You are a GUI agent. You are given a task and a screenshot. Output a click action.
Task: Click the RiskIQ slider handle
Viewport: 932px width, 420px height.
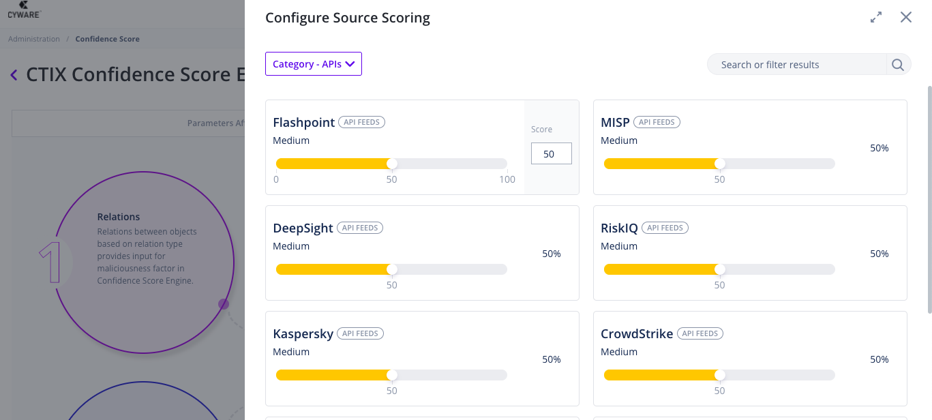(719, 269)
